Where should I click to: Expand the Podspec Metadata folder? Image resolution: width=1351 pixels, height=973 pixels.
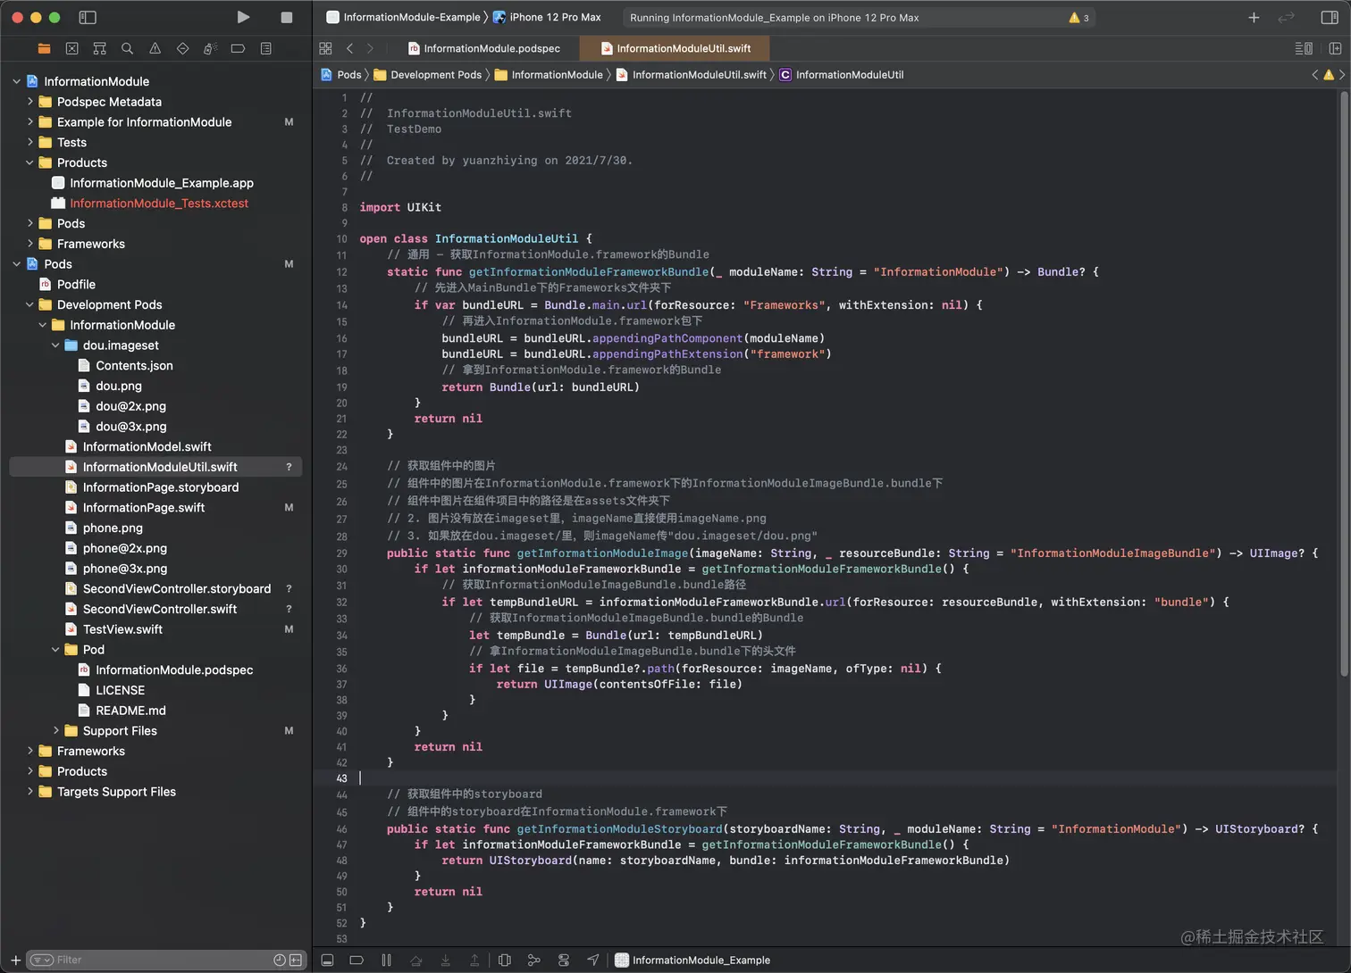29,102
